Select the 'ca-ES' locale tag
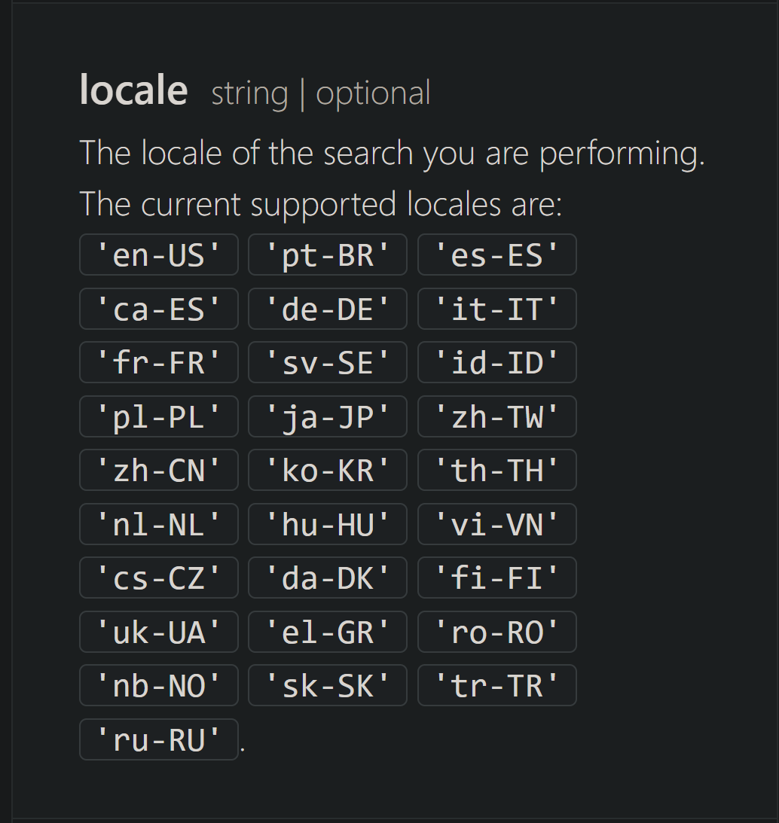This screenshot has width=779, height=823. pos(159,309)
